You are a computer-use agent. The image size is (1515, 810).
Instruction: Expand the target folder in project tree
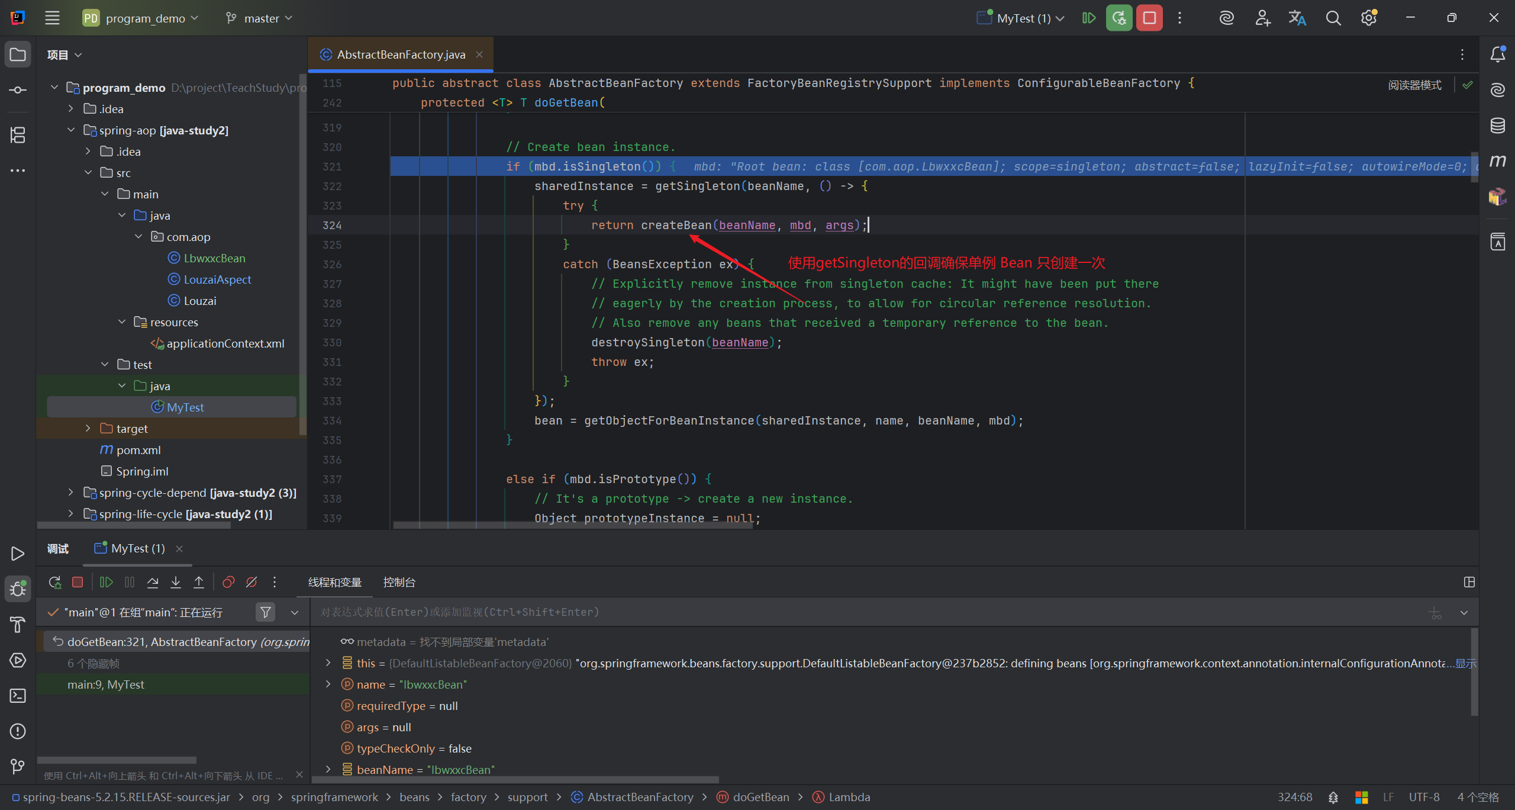pos(88,428)
